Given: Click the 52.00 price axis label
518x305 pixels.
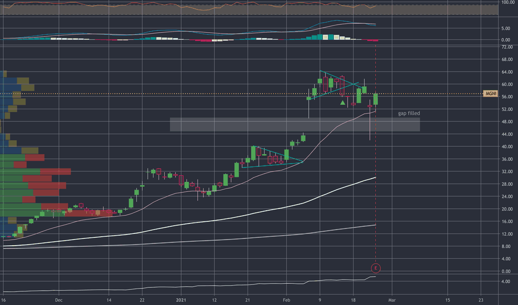Looking at the screenshot, I should 507,109.
